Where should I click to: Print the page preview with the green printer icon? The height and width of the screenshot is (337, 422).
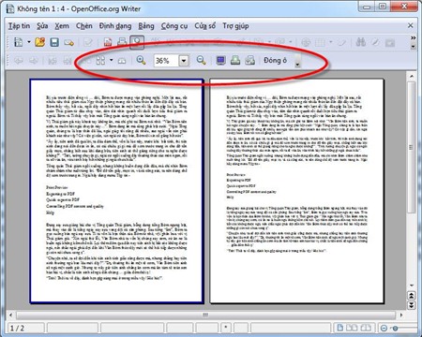point(235,60)
